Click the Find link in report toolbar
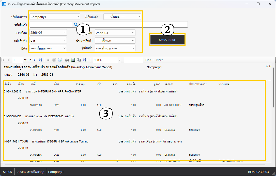The image size is (276, 176). (x=148, y=60)
